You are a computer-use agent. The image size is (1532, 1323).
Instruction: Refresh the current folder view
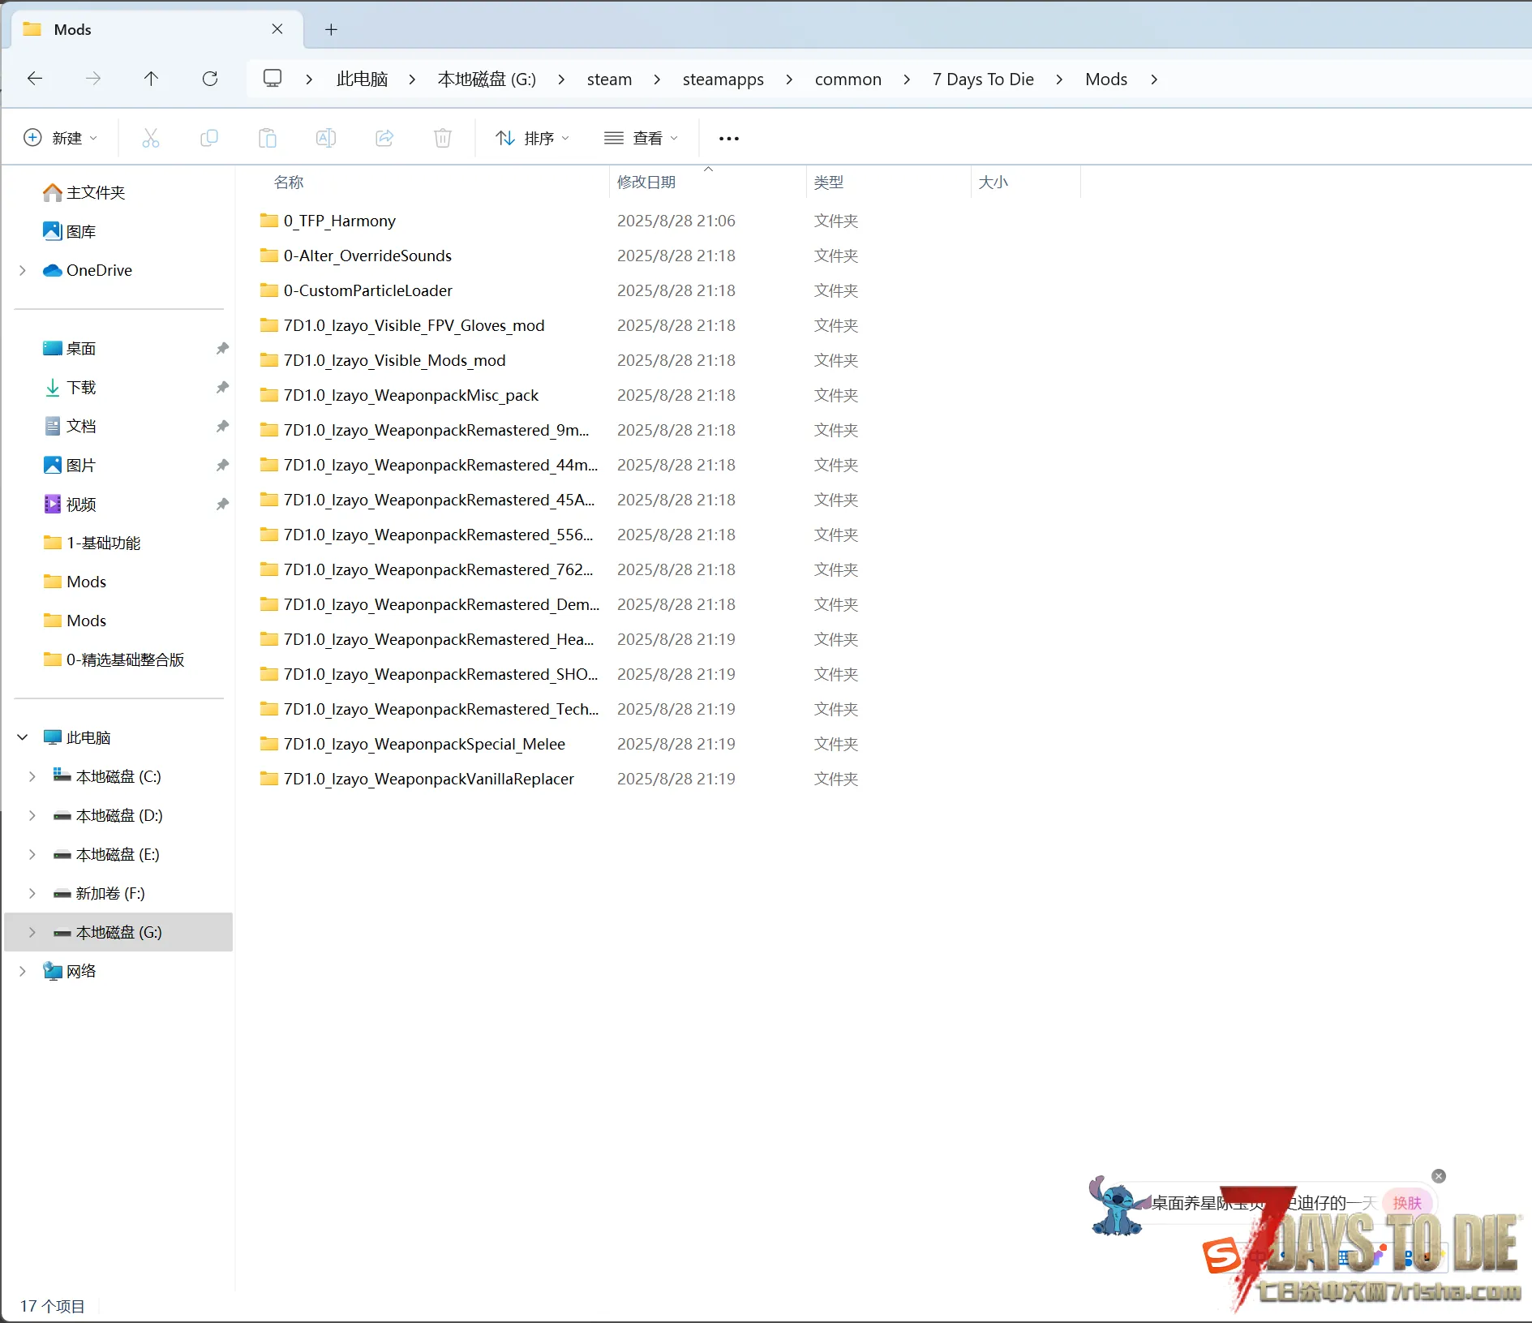tap(210, 79)
